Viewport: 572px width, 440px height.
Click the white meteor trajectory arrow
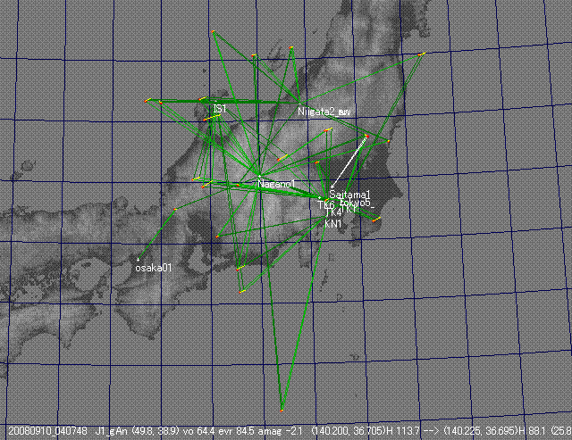click(349, 162)
